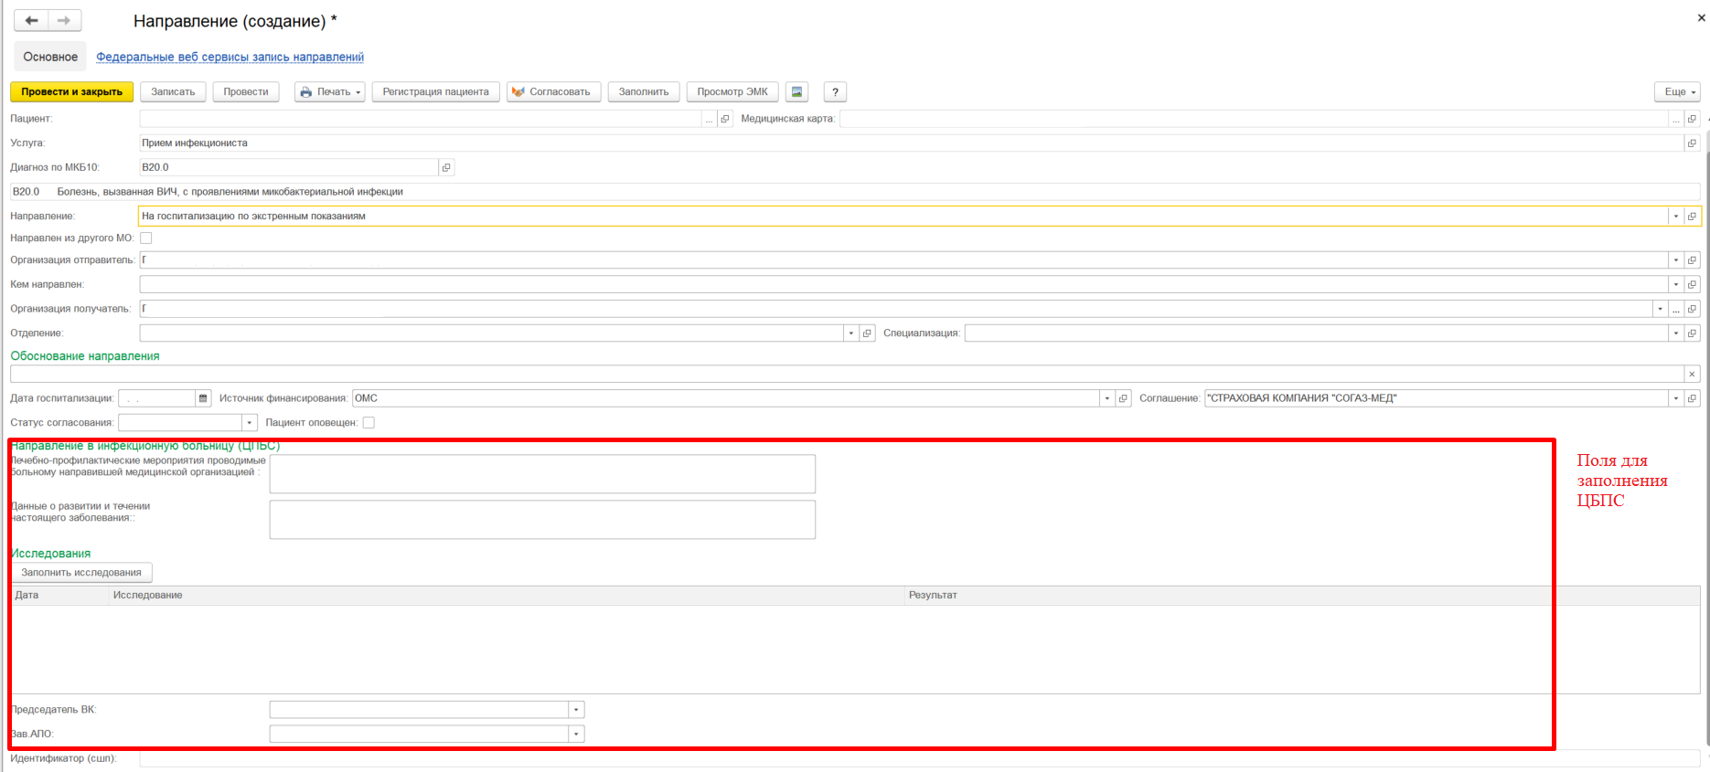
Task: Open Председатель ВК dropdown list
Action: click(x=576, y=710)
